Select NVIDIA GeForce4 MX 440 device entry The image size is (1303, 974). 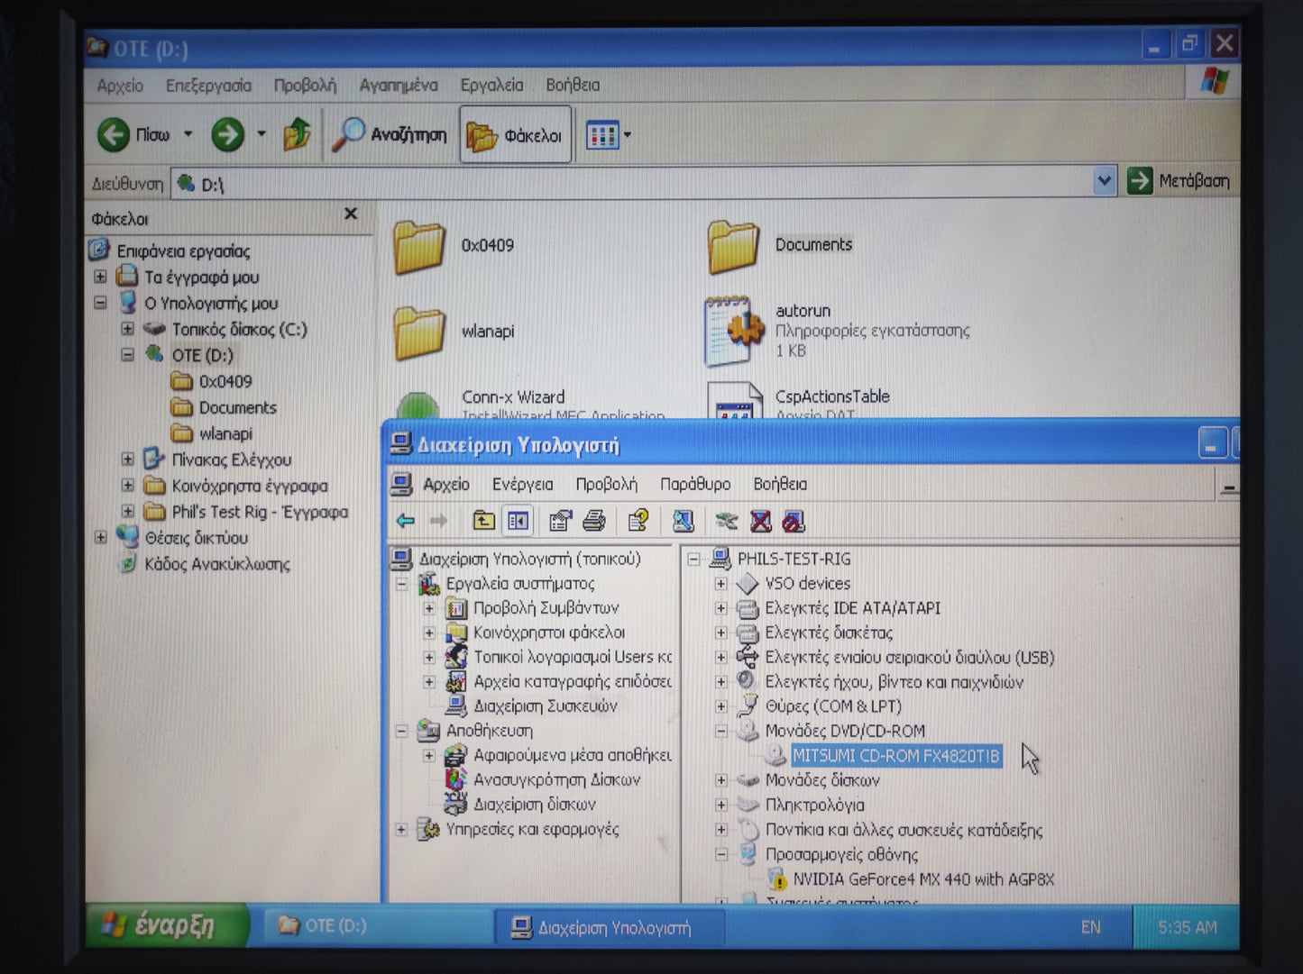click(x=922, y=879)
